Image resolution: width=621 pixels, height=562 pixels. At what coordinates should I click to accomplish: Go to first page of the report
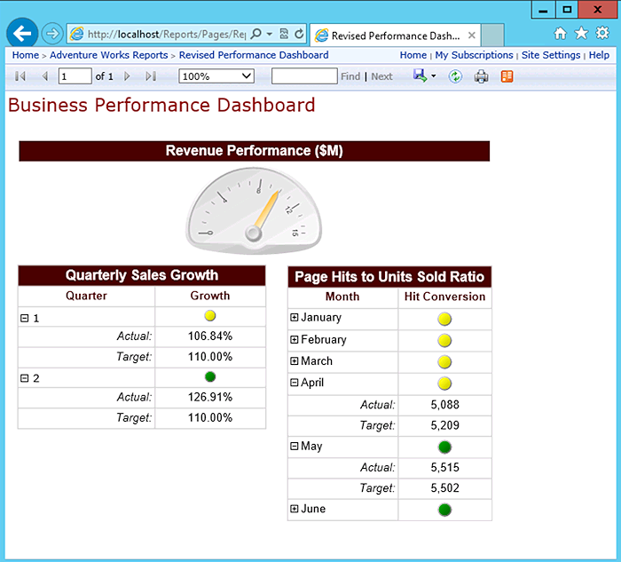point(20,76)
